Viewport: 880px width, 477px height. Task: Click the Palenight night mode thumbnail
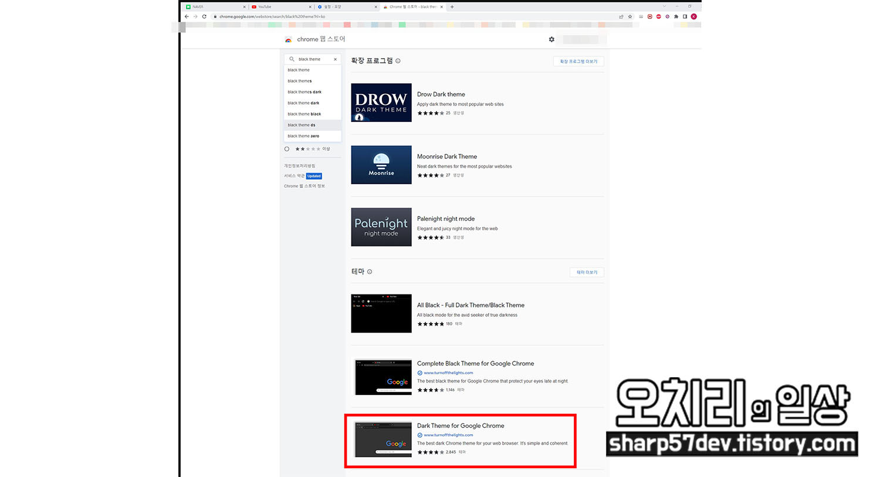point(381,227)
